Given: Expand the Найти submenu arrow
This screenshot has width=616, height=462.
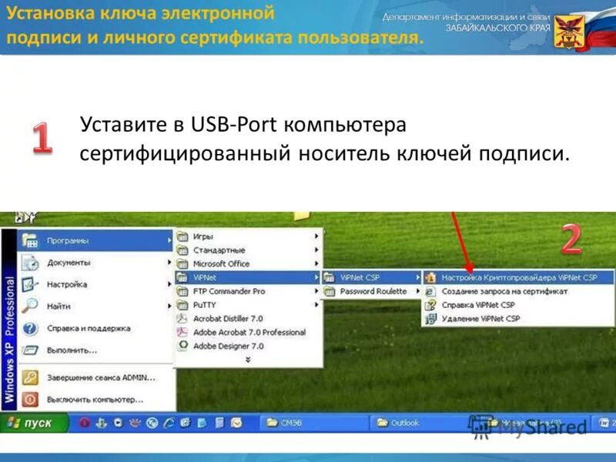Looking at the screenshot, I should tap(169, 306).
